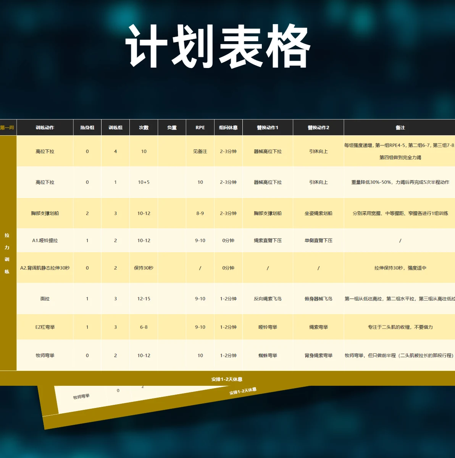Click the 6-8 reps cell
455x458 pixels.
[x=144, y=327]
